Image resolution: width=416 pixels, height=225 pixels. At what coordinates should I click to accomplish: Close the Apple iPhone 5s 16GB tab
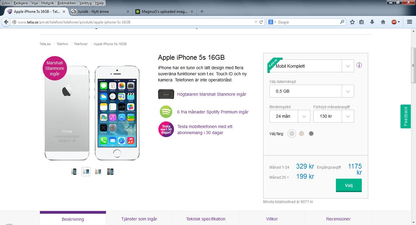point(64,12)
